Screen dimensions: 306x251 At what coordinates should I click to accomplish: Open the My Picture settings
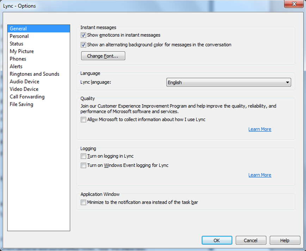pyautogui.click(x=22, y=51)
